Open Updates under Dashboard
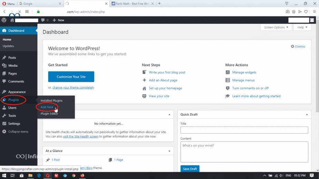The image size is (319, 179). [x=8, y=46]
